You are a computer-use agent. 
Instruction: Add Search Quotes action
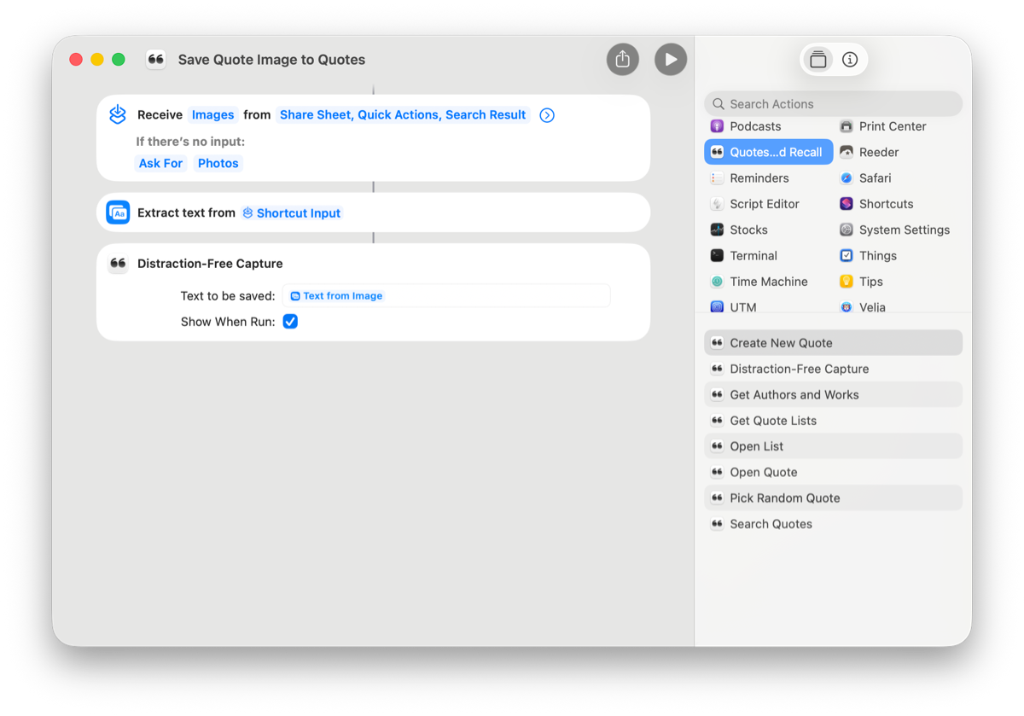833,524
